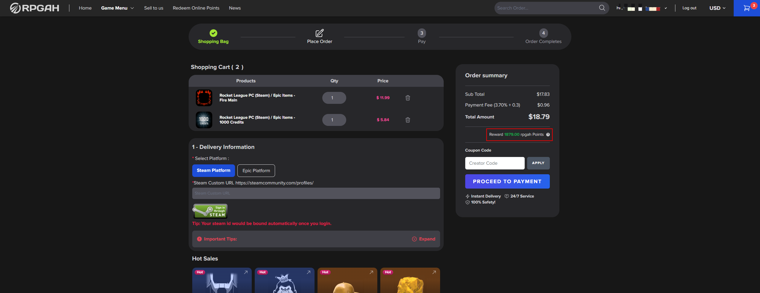Open Redeem Online Points page
The image size is (760, 293).
click(x=196, y=8)
